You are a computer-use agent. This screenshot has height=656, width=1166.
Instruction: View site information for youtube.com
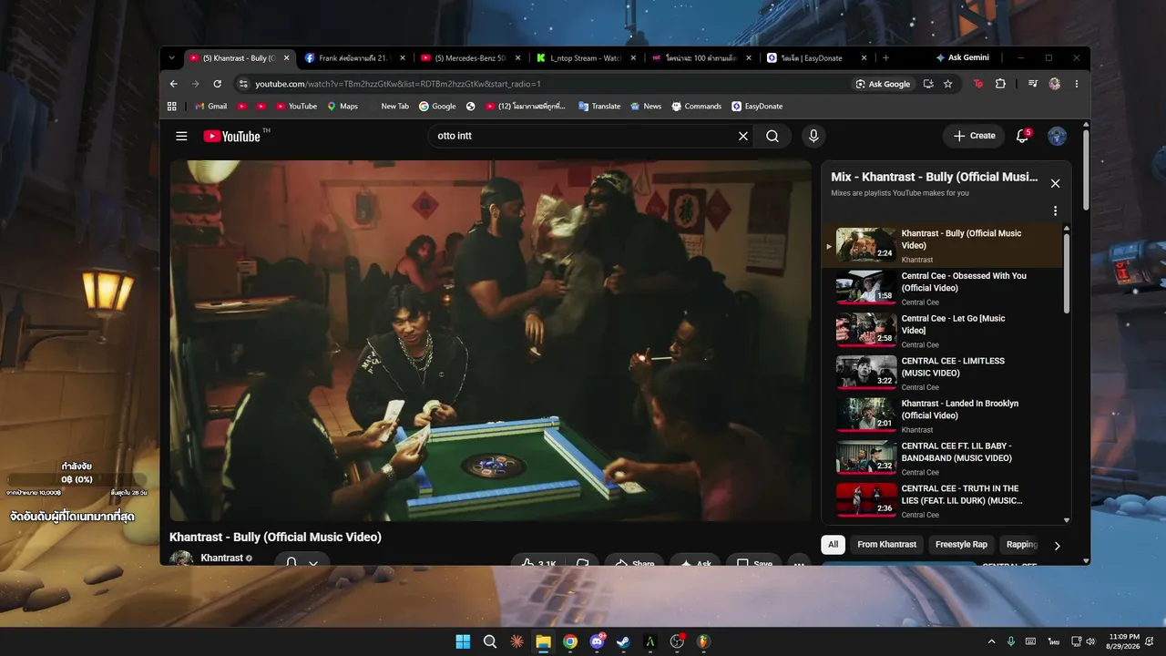coord(243,84)
